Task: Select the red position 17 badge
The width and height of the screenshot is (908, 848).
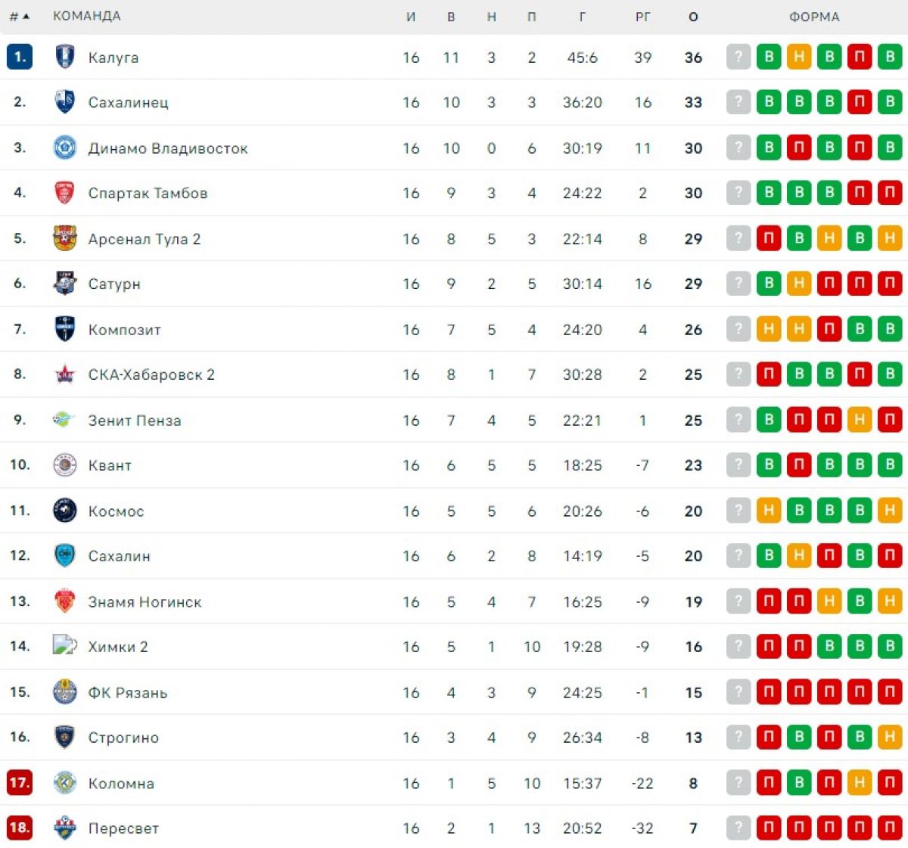Action: [20, 783]
